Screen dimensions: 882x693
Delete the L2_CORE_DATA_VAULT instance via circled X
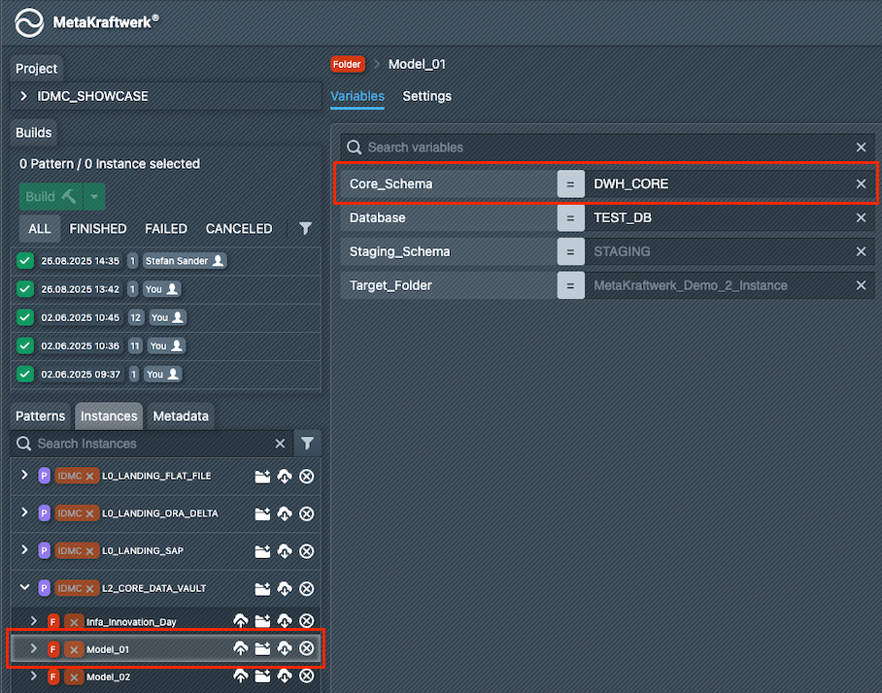306,589
